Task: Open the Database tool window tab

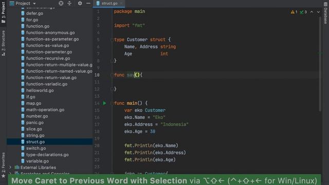Action: 325,13
